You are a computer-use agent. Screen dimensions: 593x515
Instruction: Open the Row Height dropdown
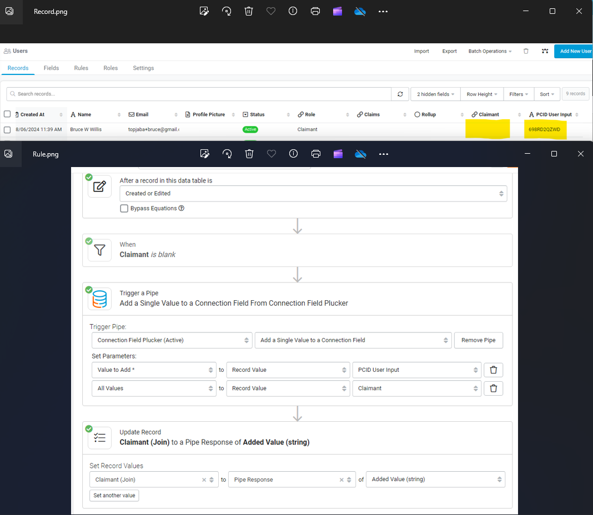point(482,94)
